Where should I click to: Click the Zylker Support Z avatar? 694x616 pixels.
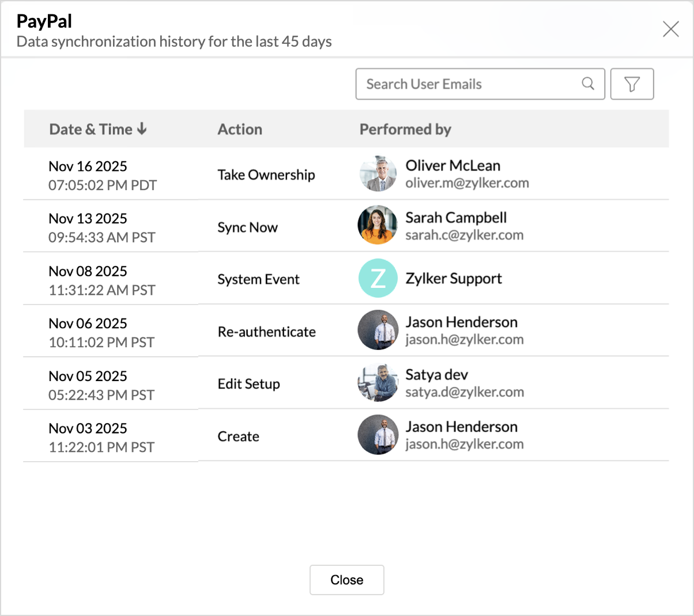coord(378,278)
